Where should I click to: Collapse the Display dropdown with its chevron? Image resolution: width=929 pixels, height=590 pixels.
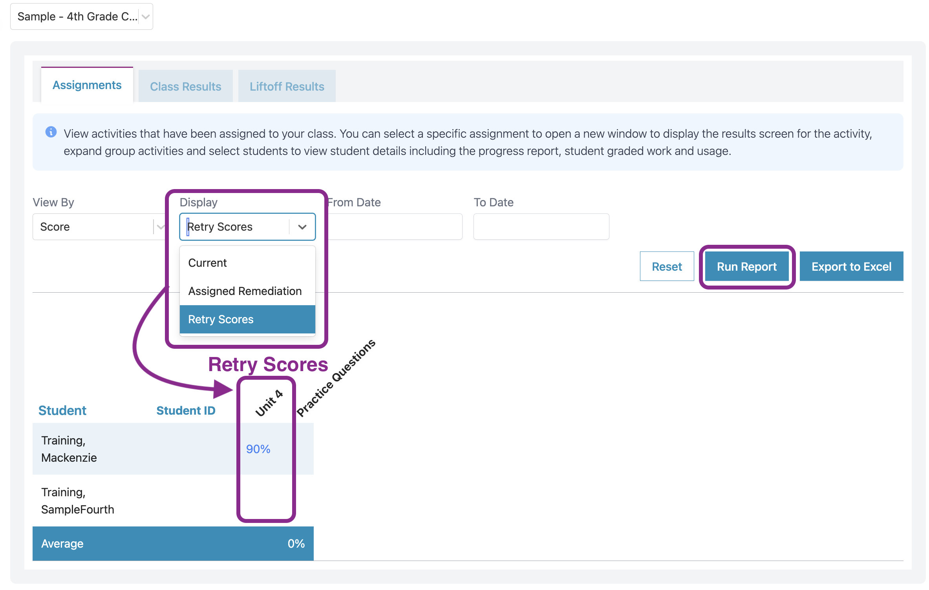[302, 227]
